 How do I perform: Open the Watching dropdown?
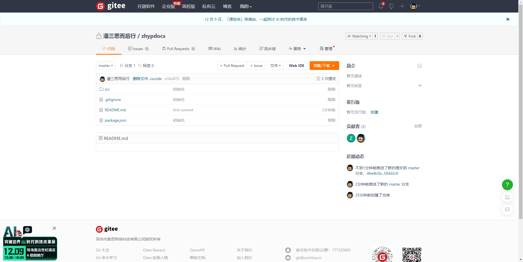tap(359, 36)
